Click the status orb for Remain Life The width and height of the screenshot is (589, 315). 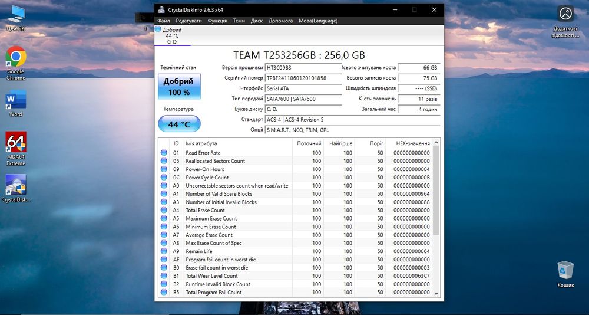point(164,251)
